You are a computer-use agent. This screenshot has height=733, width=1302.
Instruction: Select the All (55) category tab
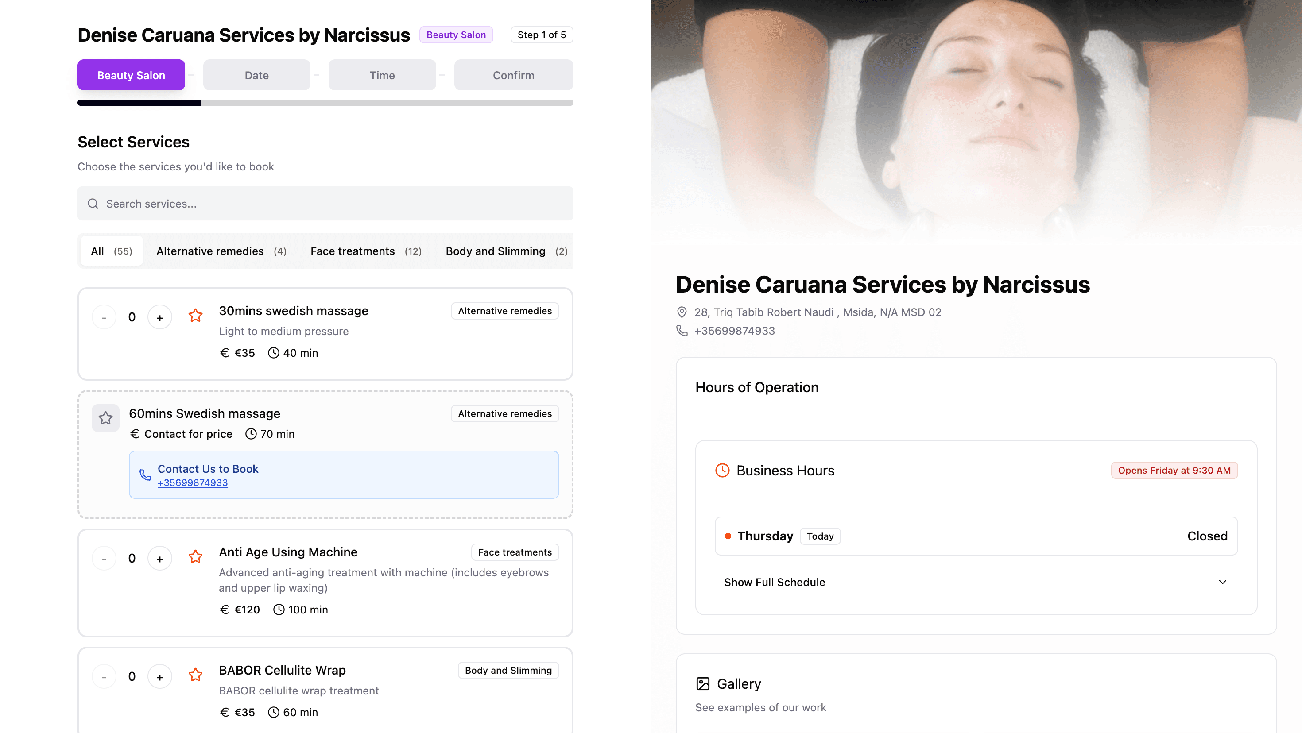pos(112,251)
